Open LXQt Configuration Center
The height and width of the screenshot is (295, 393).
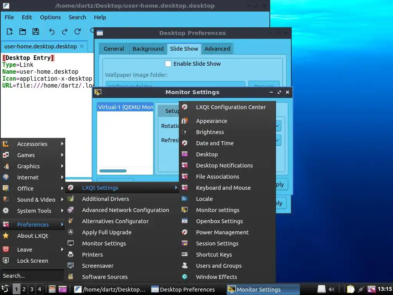[x=227, y=107]
